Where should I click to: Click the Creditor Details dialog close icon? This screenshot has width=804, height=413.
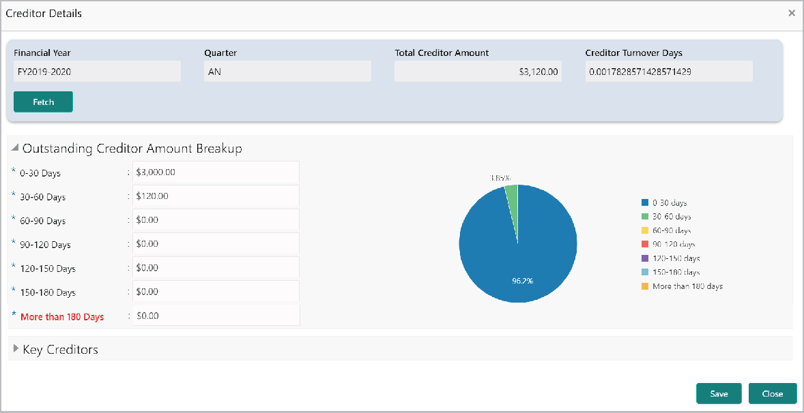791,13
